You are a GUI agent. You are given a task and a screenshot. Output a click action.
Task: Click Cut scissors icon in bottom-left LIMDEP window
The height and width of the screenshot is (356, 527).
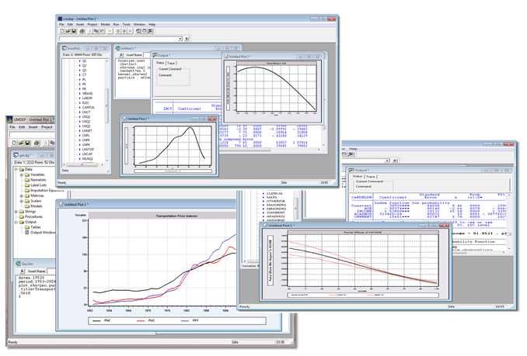coord(46,143)
